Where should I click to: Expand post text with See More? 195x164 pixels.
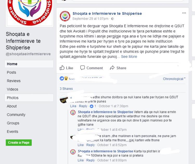click(x=129, y=57)
